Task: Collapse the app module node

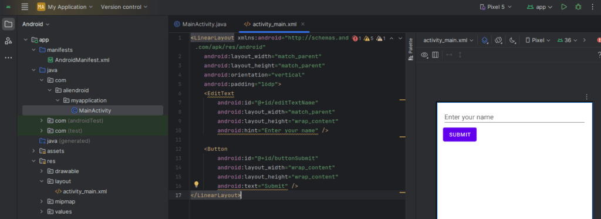Action: point(26,39)
